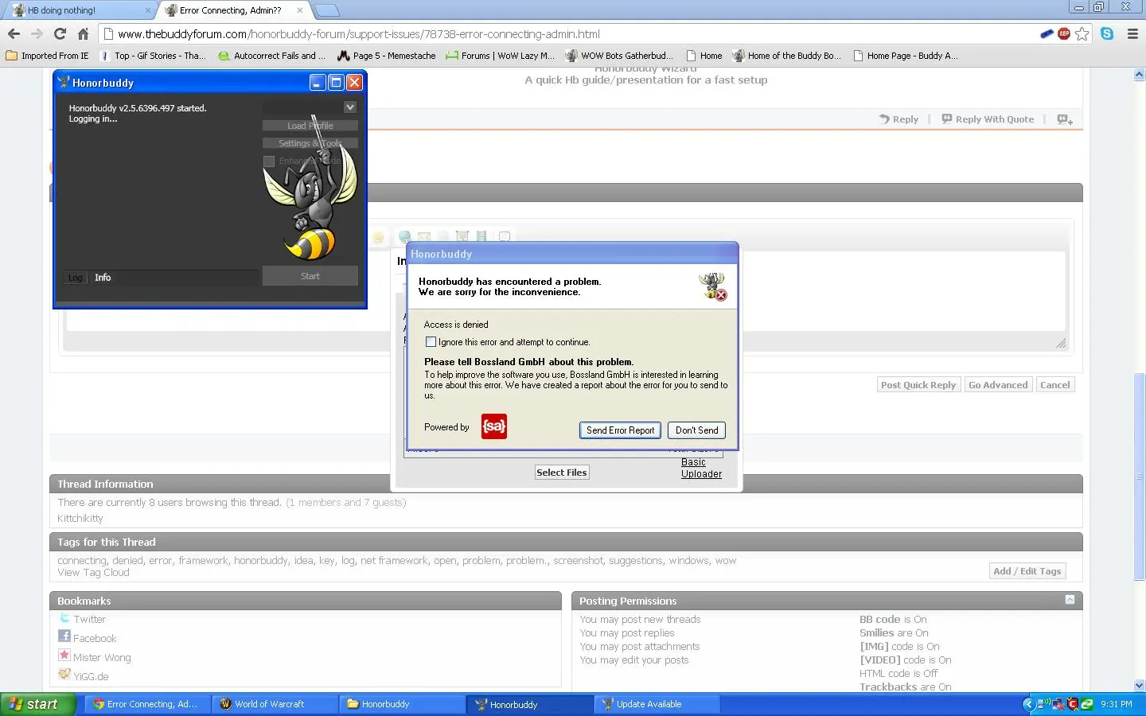This screenshot has height=716, width=1146.
Task: Click Go Advanced button
Action: coord(998,385)
